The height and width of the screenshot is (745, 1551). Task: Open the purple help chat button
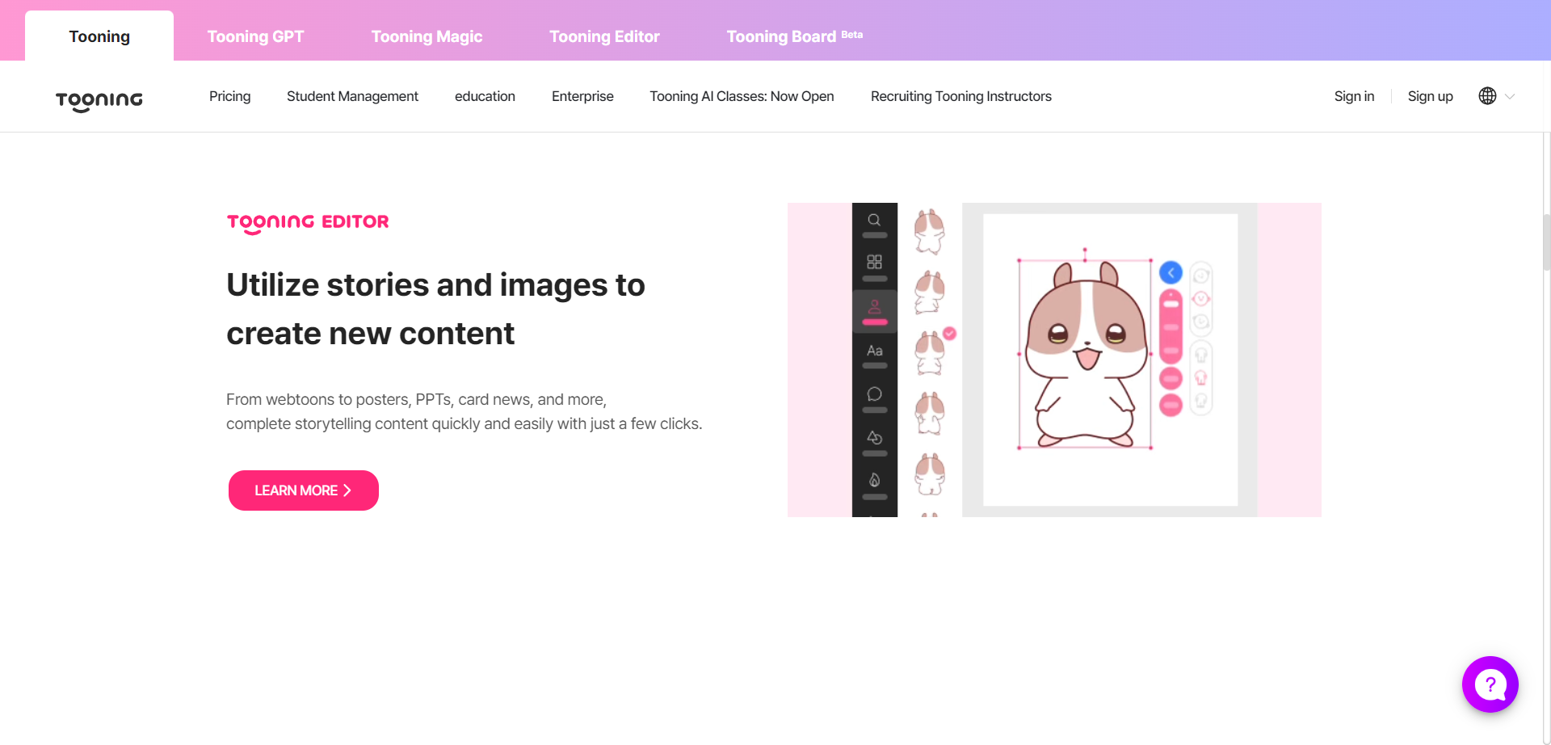point(1490,684)
